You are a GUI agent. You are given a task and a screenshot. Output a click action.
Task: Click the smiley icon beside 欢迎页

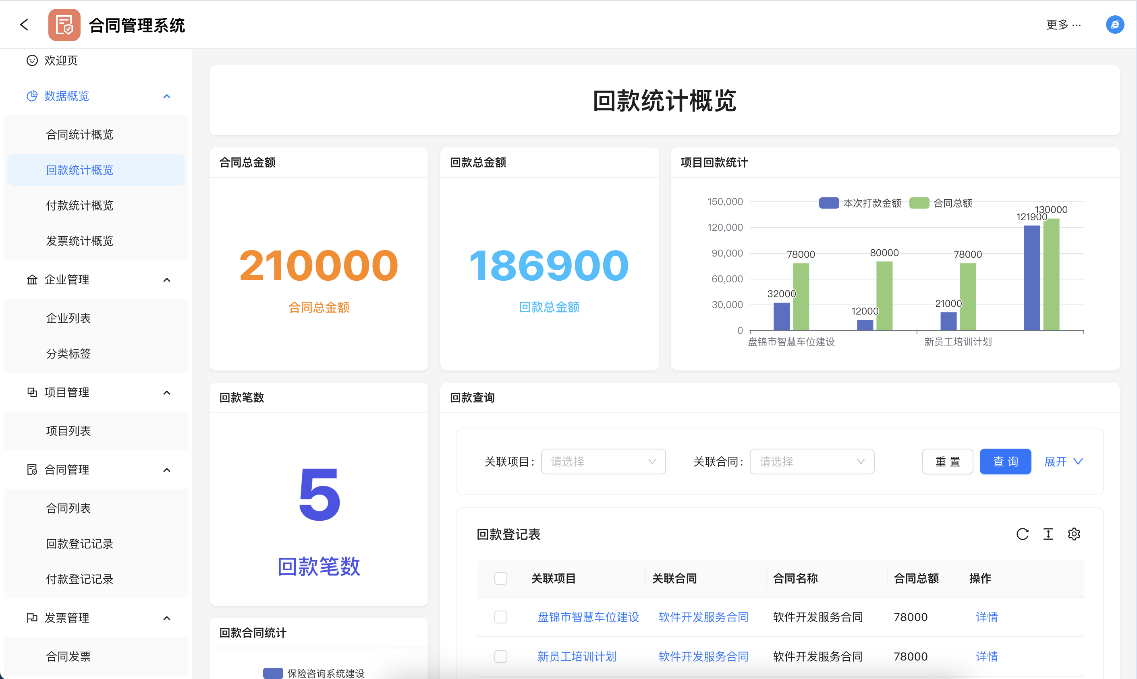[x=32, y=60]
